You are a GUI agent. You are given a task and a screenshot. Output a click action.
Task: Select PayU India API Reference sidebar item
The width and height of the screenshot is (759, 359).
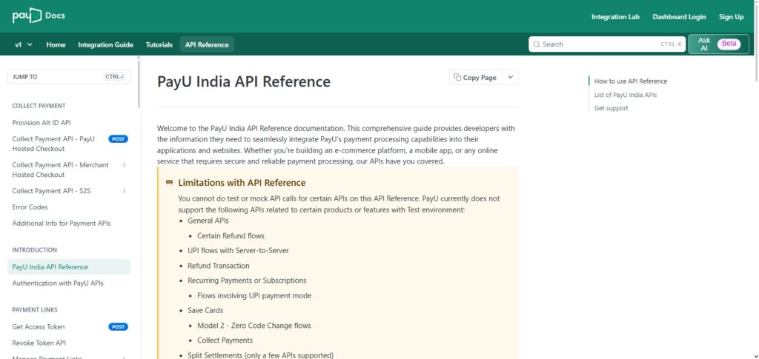point(69,266)
